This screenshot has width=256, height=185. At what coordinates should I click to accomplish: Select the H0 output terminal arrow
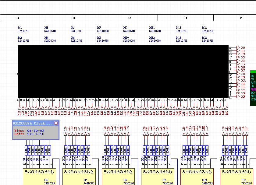[238, 47]
